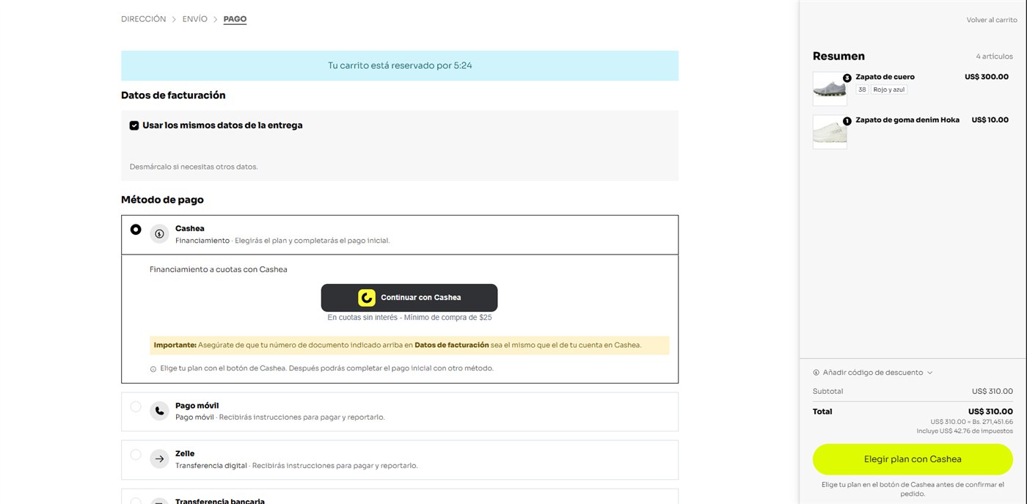Click the Método de pago heading

pyautogui.click(x=162, y=200)
